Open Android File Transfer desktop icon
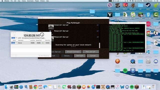Screen dimensions: 160x90 point(156,5)
